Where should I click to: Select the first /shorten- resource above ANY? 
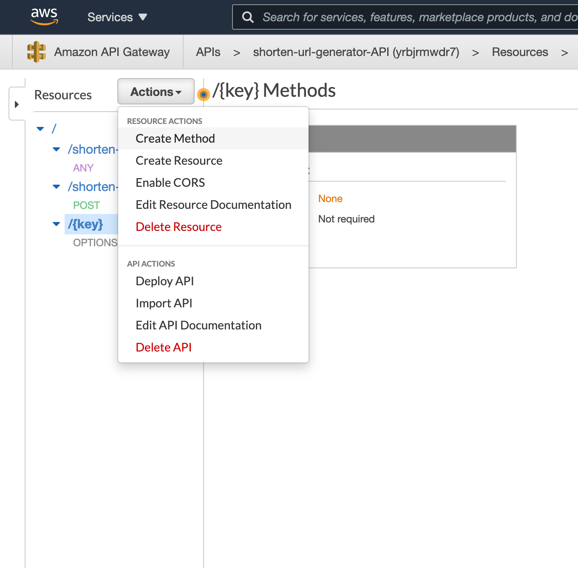click(93, 149)
